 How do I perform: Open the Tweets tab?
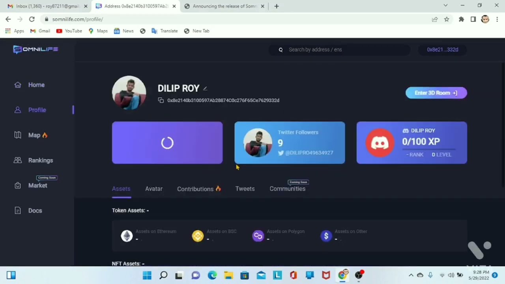[245, 189]
